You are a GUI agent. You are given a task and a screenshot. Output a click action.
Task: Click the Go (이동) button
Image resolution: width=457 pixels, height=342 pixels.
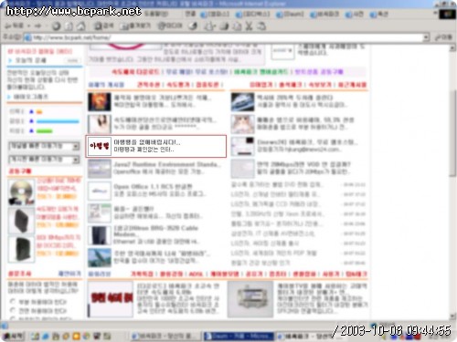[x=443, y=37]
